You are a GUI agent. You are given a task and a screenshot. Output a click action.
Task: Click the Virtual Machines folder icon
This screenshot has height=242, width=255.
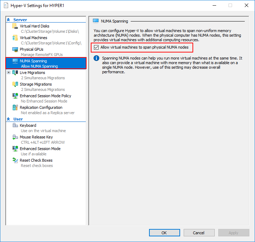pos(15,38)
